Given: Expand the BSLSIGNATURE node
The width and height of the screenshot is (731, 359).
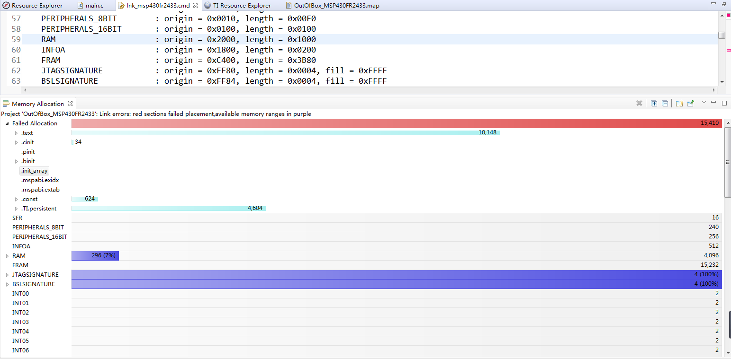Looking at the screenshot, I should pyautogui.click(x=7, y=284).
